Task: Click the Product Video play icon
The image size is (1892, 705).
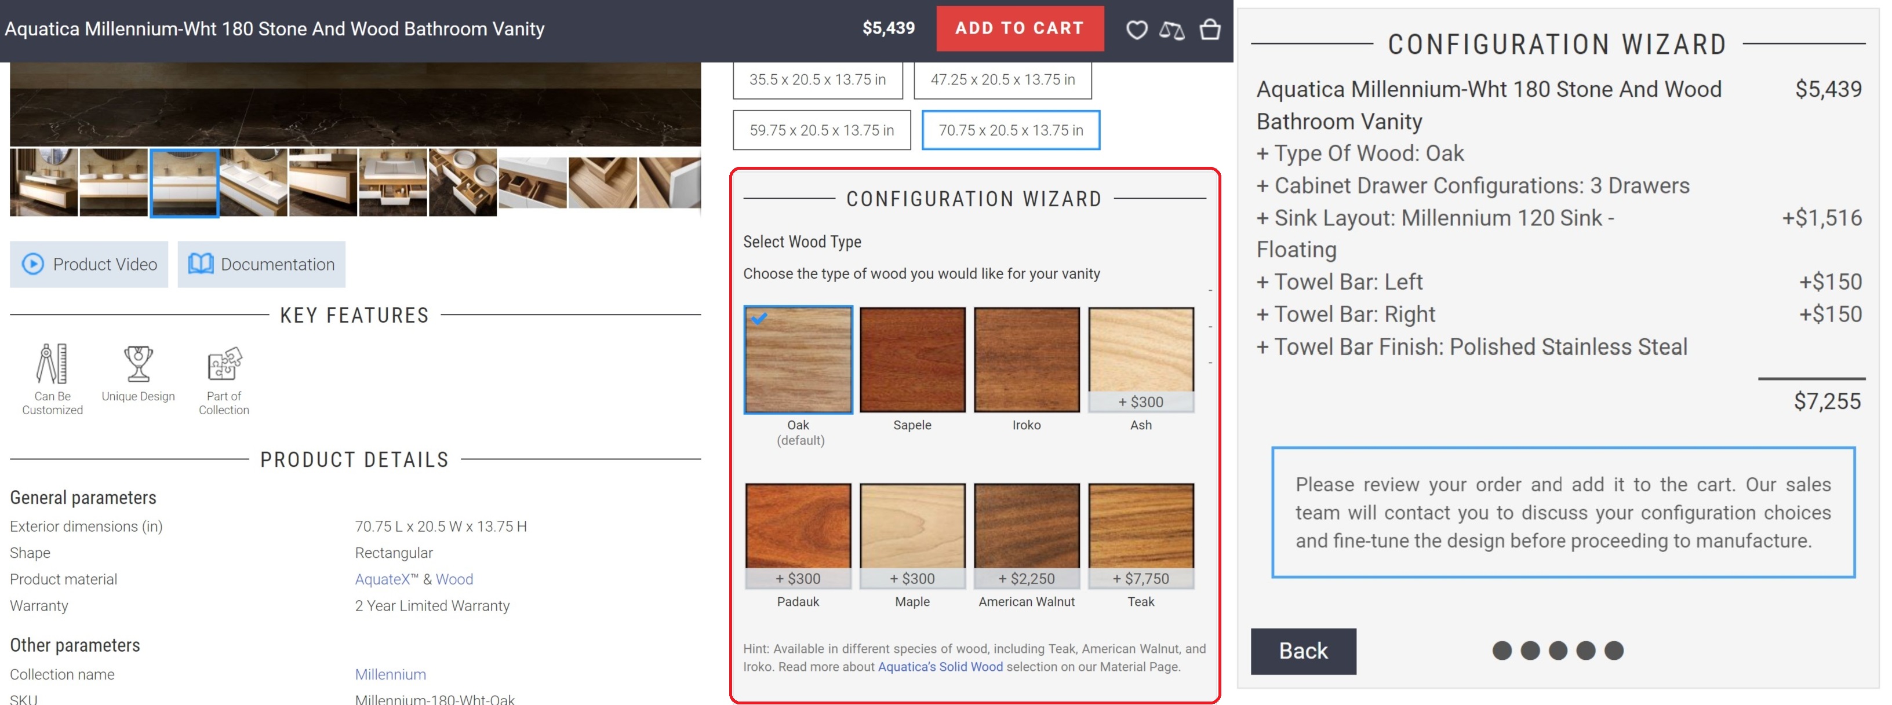Action: [x=33, y=264]
